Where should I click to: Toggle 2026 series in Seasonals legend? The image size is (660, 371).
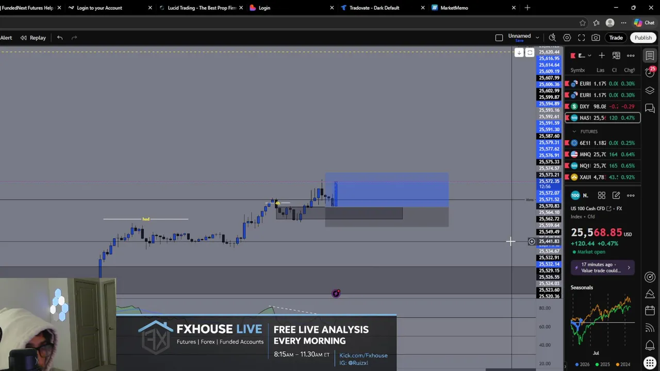point(582,364)
